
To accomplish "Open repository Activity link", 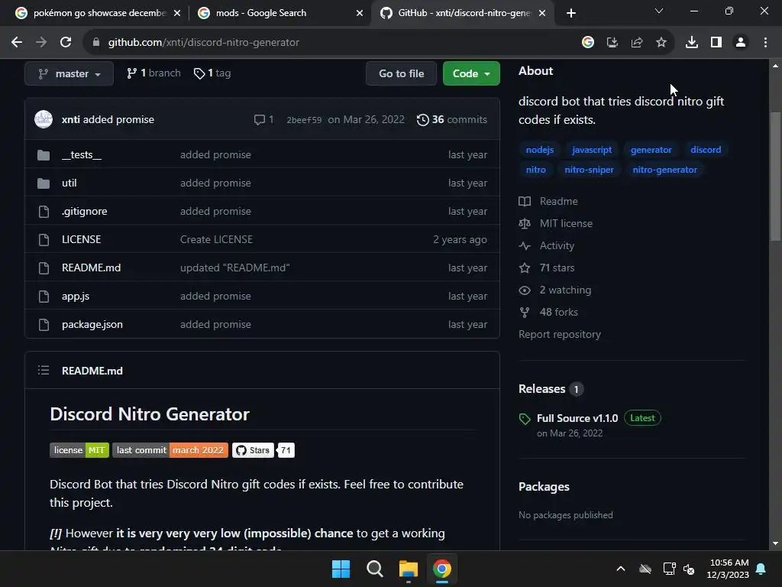I will click(x=547, y=245).
